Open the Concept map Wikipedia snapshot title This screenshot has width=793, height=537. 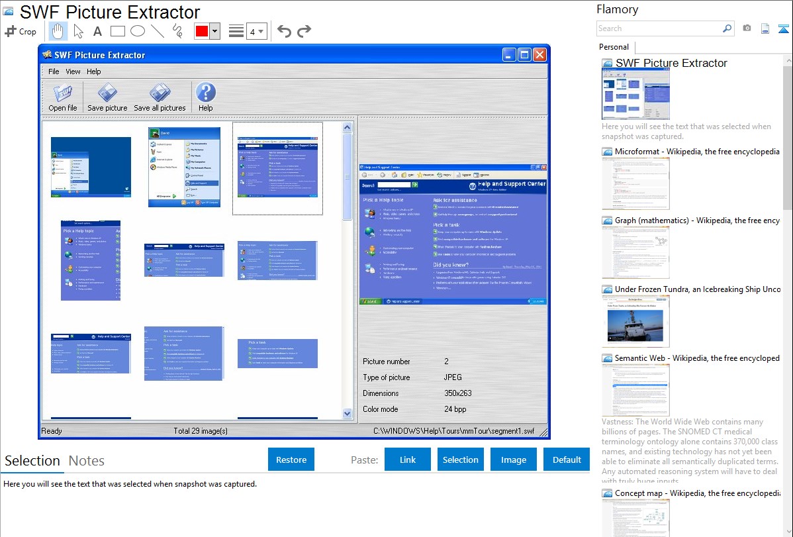697,493
